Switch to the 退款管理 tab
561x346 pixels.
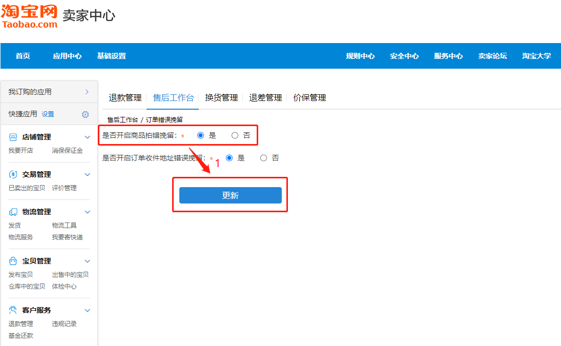click(125, 98)
